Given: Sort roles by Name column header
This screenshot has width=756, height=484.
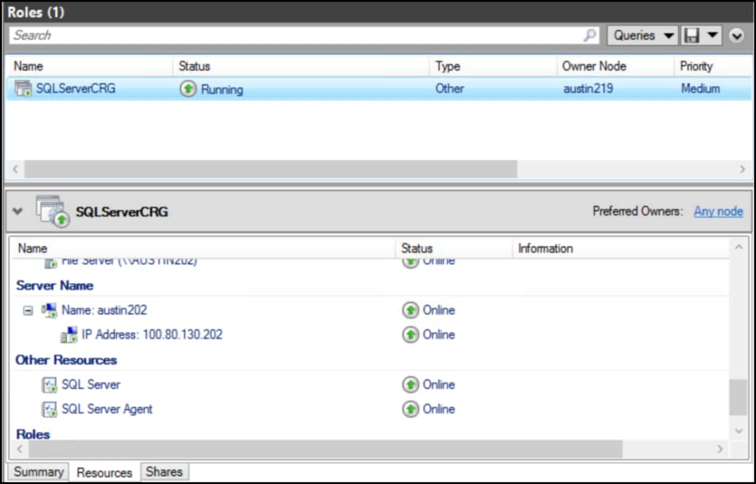Looking at the screenshot, I should (x=90, y=66).
